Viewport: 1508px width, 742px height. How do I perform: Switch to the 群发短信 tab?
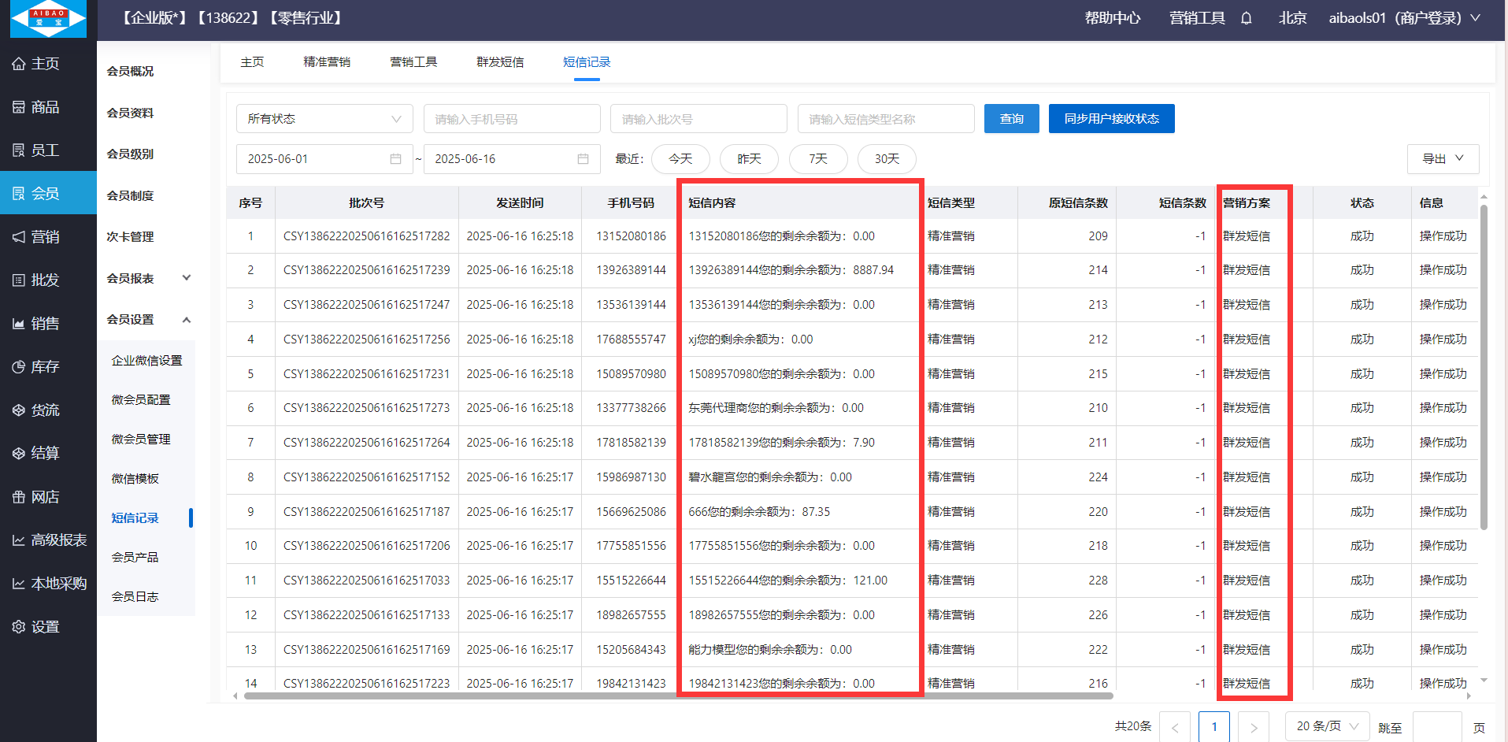coord(500,62)
